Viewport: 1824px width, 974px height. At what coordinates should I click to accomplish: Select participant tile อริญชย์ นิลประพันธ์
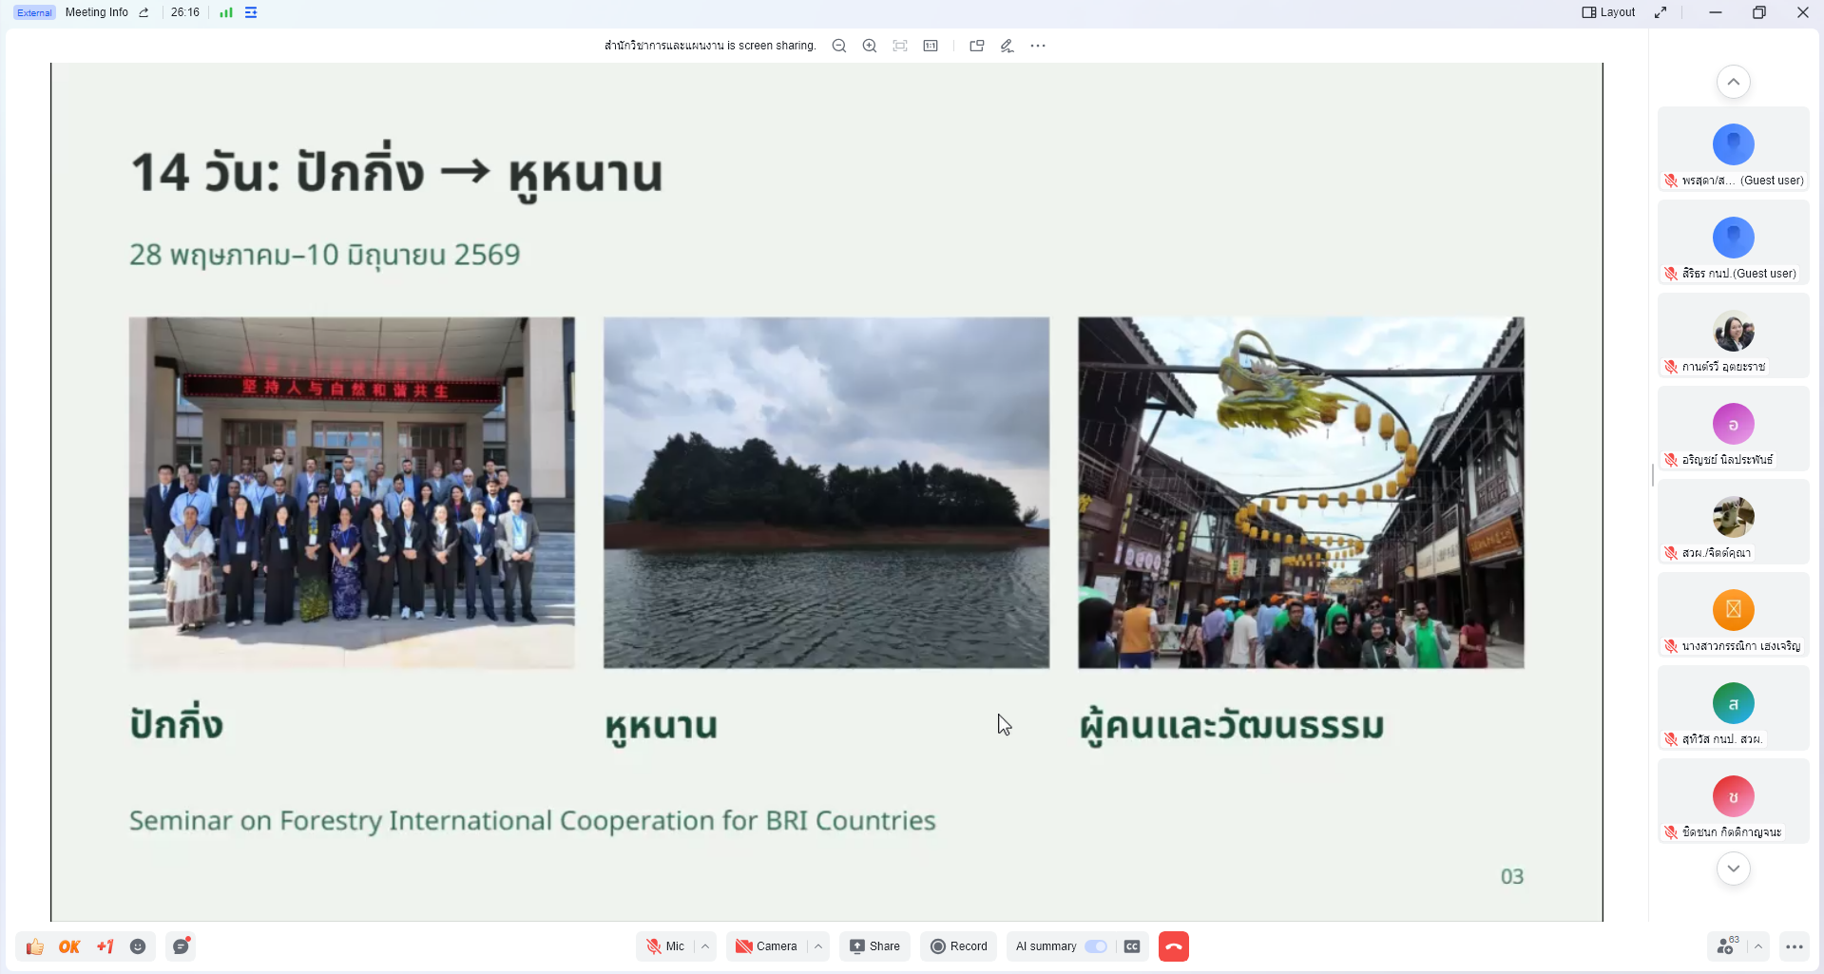1734,429
